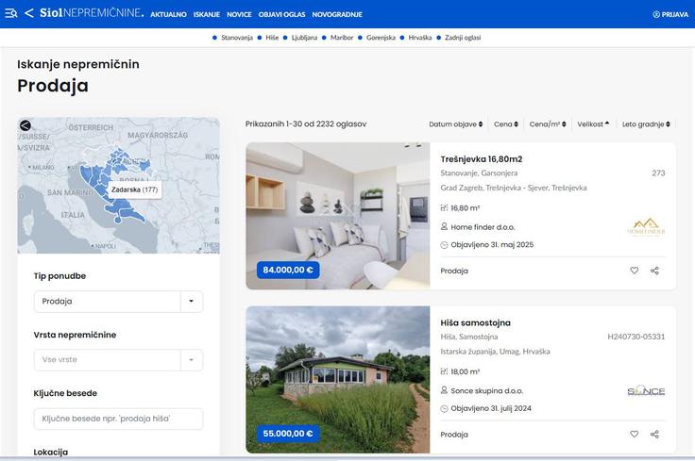Open the OBJAVI OGLAS menu item
The width and height of the screenshot is (695, 461).
[x=282, y=14]
